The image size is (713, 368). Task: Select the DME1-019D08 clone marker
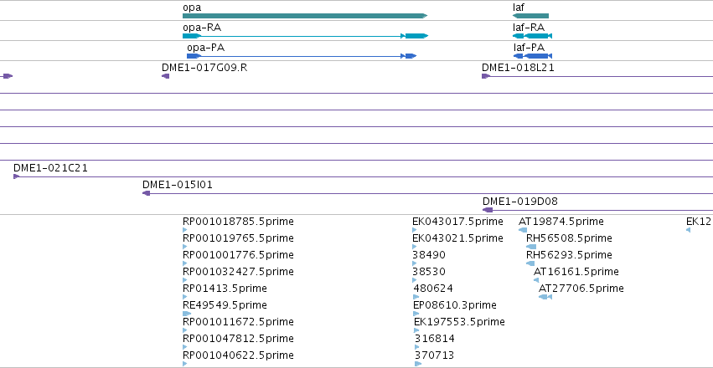(x=488, y=210)
